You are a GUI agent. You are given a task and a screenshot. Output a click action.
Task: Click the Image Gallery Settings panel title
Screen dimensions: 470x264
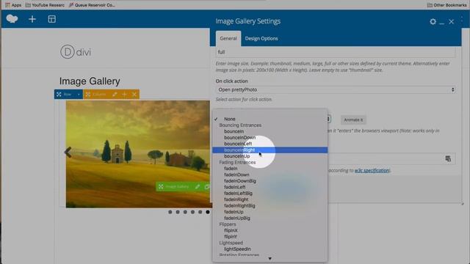coord(248,21)
